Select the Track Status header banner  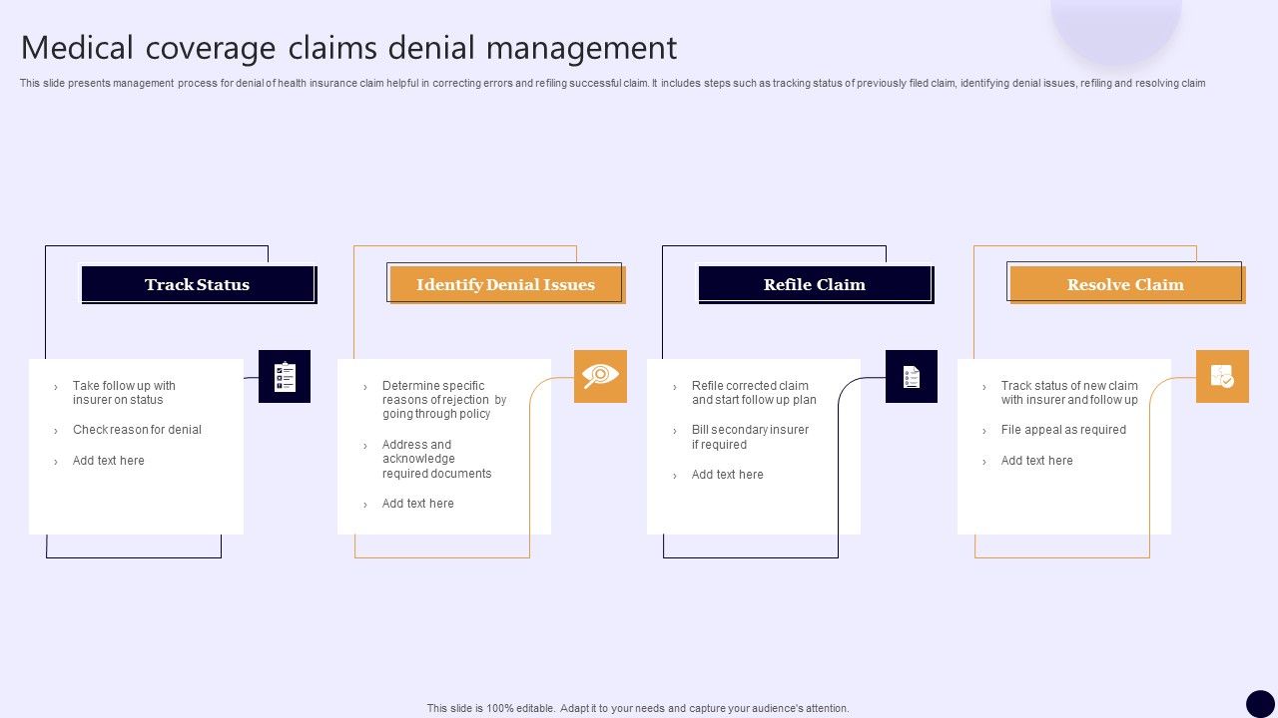point(198,284)
